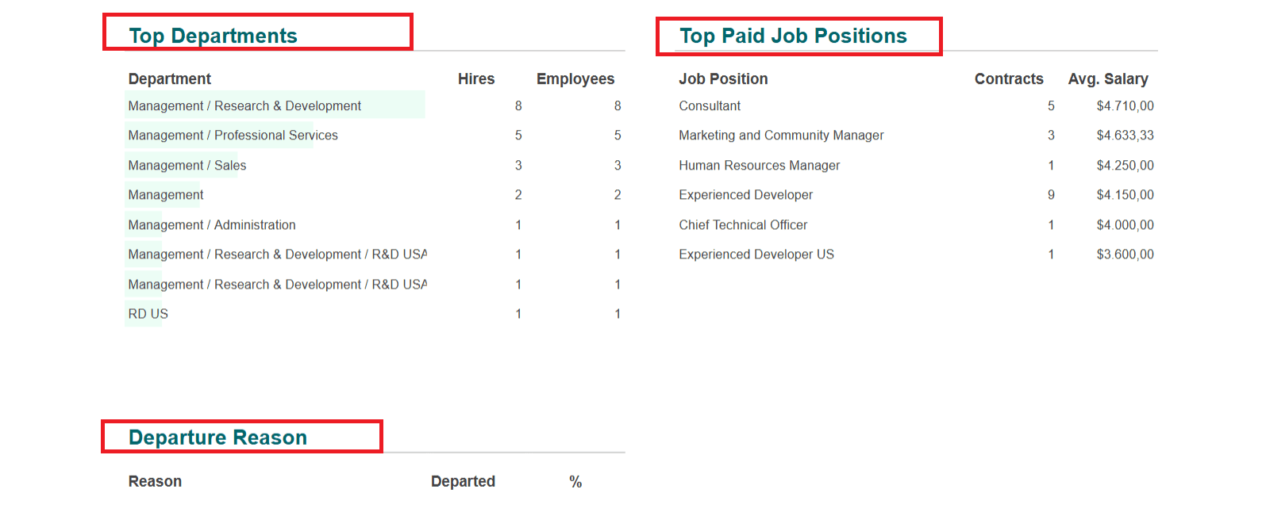1266x520 pixels.
Task: Open Management / Administration department entry
Action: tap(212, 225)
